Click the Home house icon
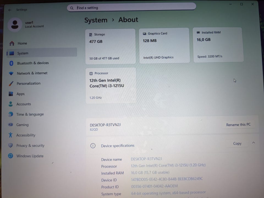This screenshot has width=264, height=198. click(x=12, y=43)
